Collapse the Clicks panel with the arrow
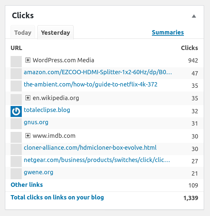Image resolution: width=210 pixels, height=216 pixels. (x=194, y=16)
